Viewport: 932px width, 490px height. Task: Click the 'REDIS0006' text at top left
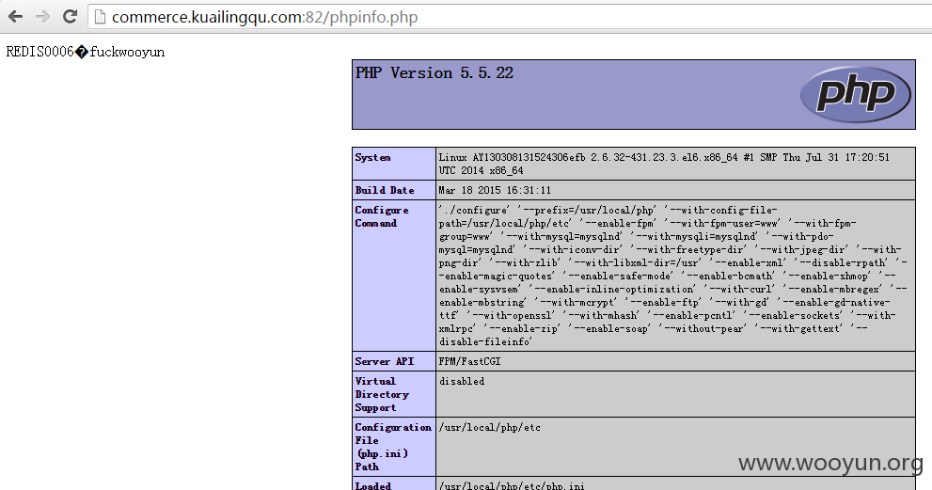[x=39, y=52]
